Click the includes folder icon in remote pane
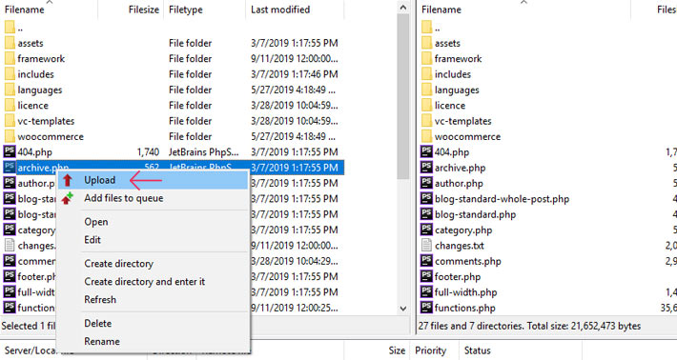This screenshot has width=677, height=360. [426, 74]
